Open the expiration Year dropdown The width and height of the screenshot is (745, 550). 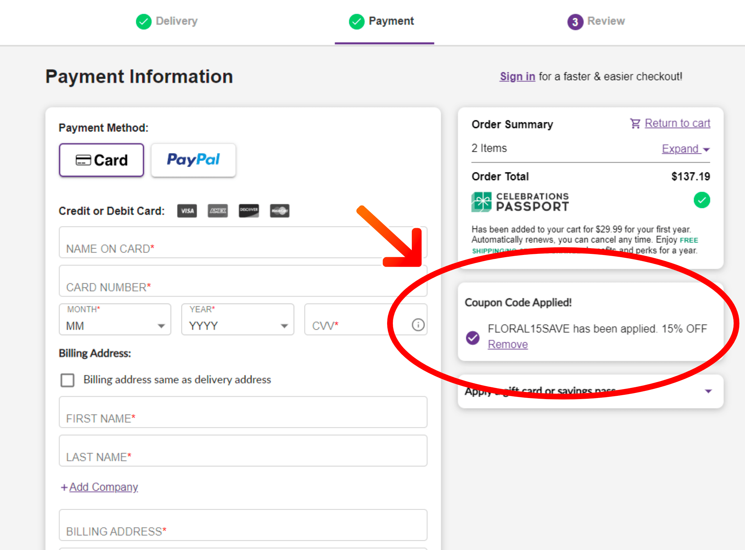pos(238,319)
